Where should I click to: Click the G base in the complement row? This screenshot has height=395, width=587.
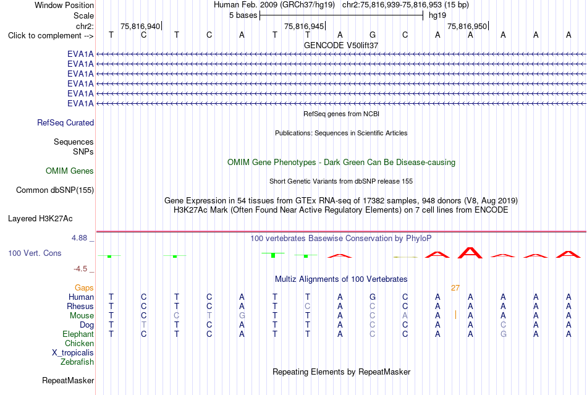373,35
